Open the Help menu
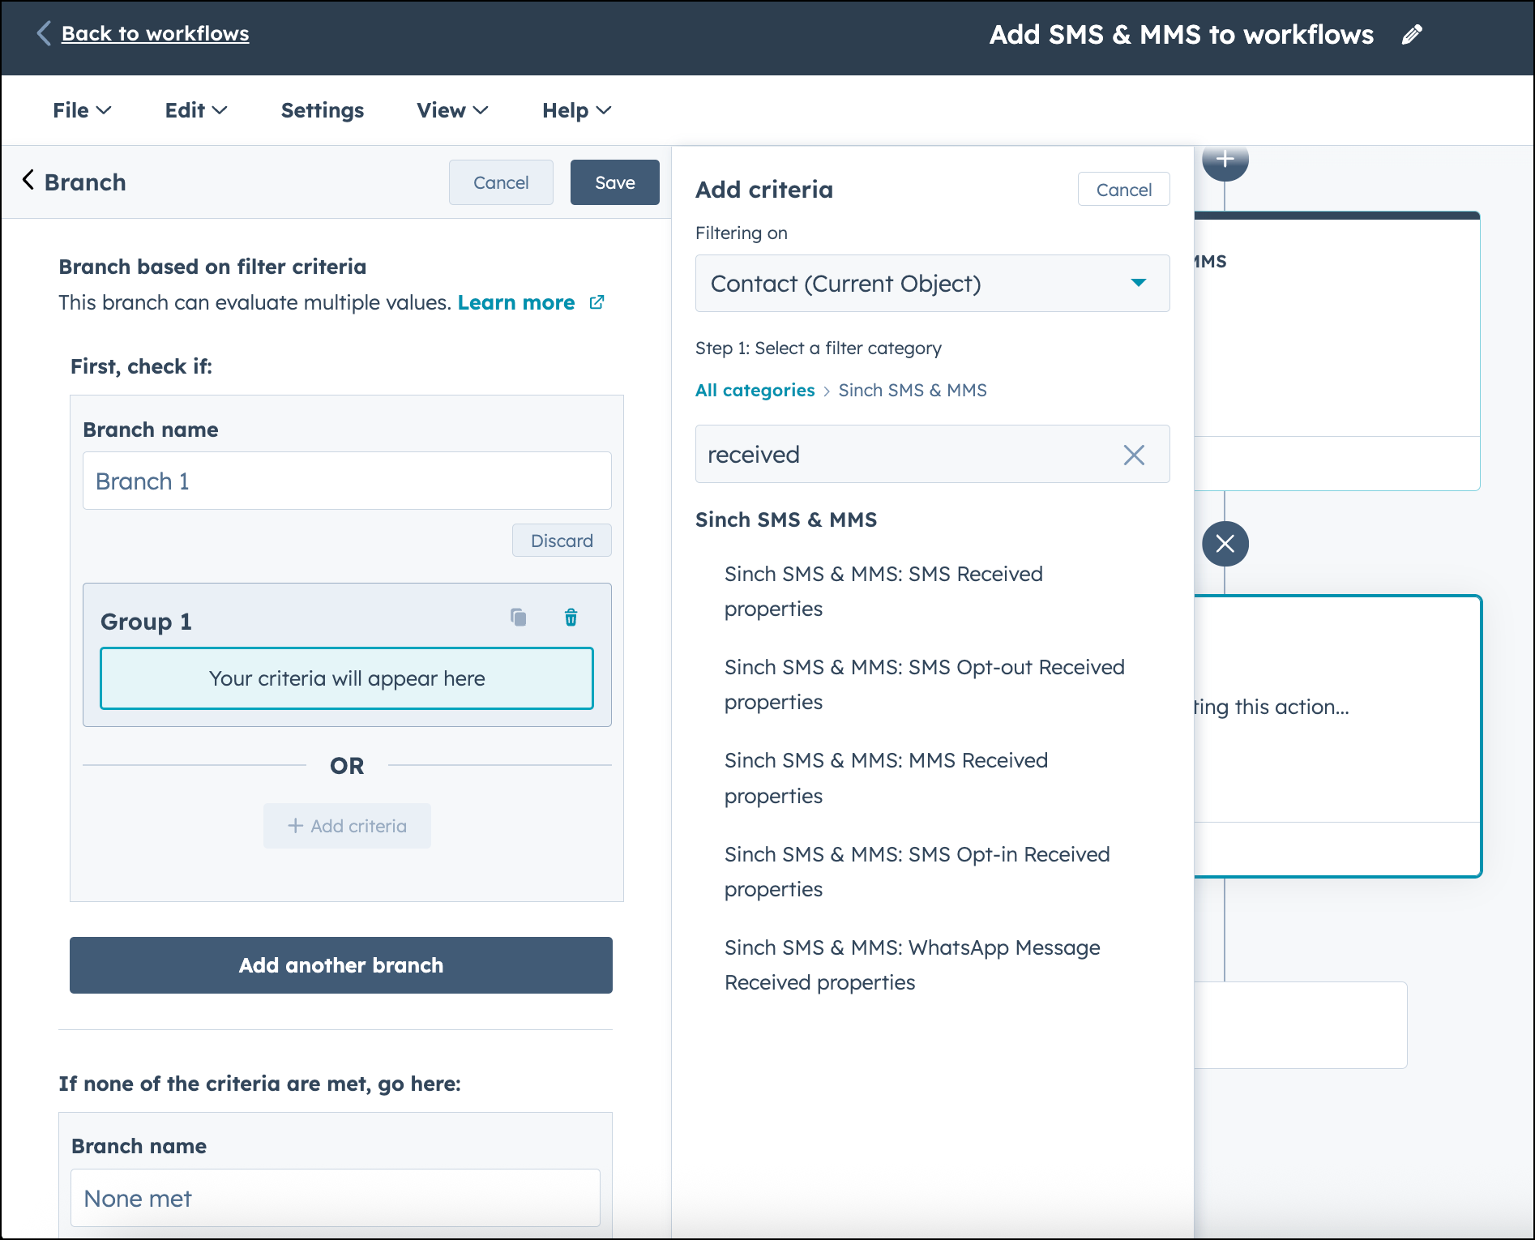 [x=575, y=110]
